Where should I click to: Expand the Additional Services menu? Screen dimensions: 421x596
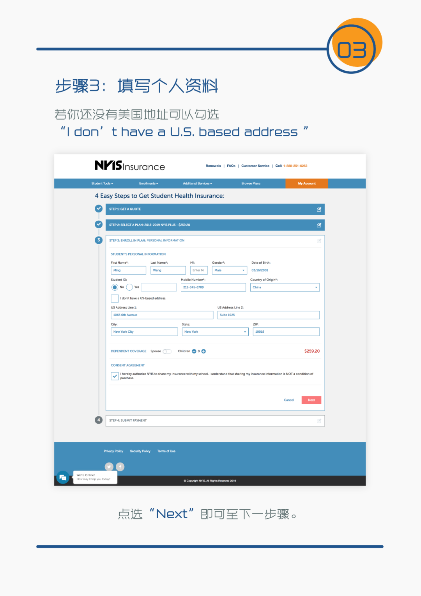click(x=198, y=184)
